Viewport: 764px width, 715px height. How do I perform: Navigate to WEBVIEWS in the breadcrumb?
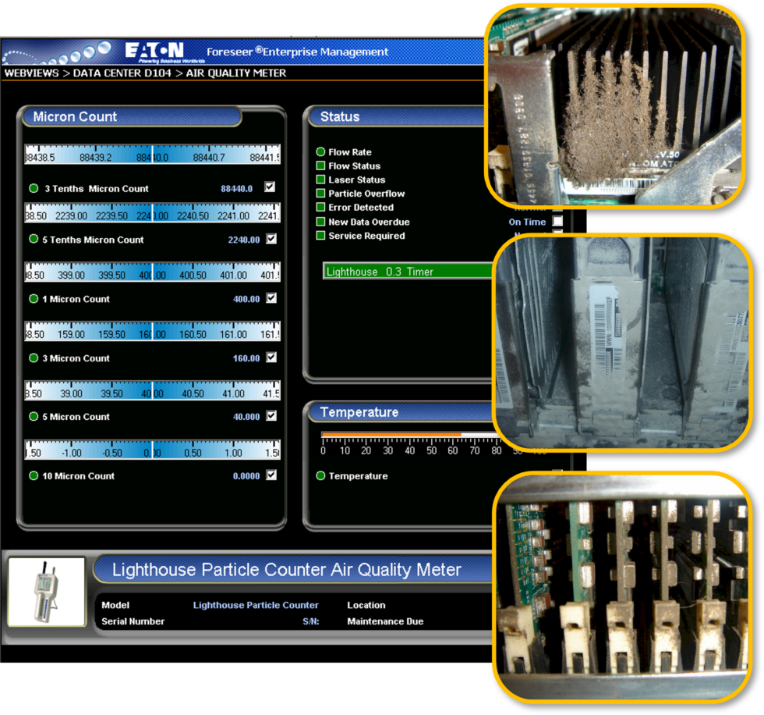point(30,72)
